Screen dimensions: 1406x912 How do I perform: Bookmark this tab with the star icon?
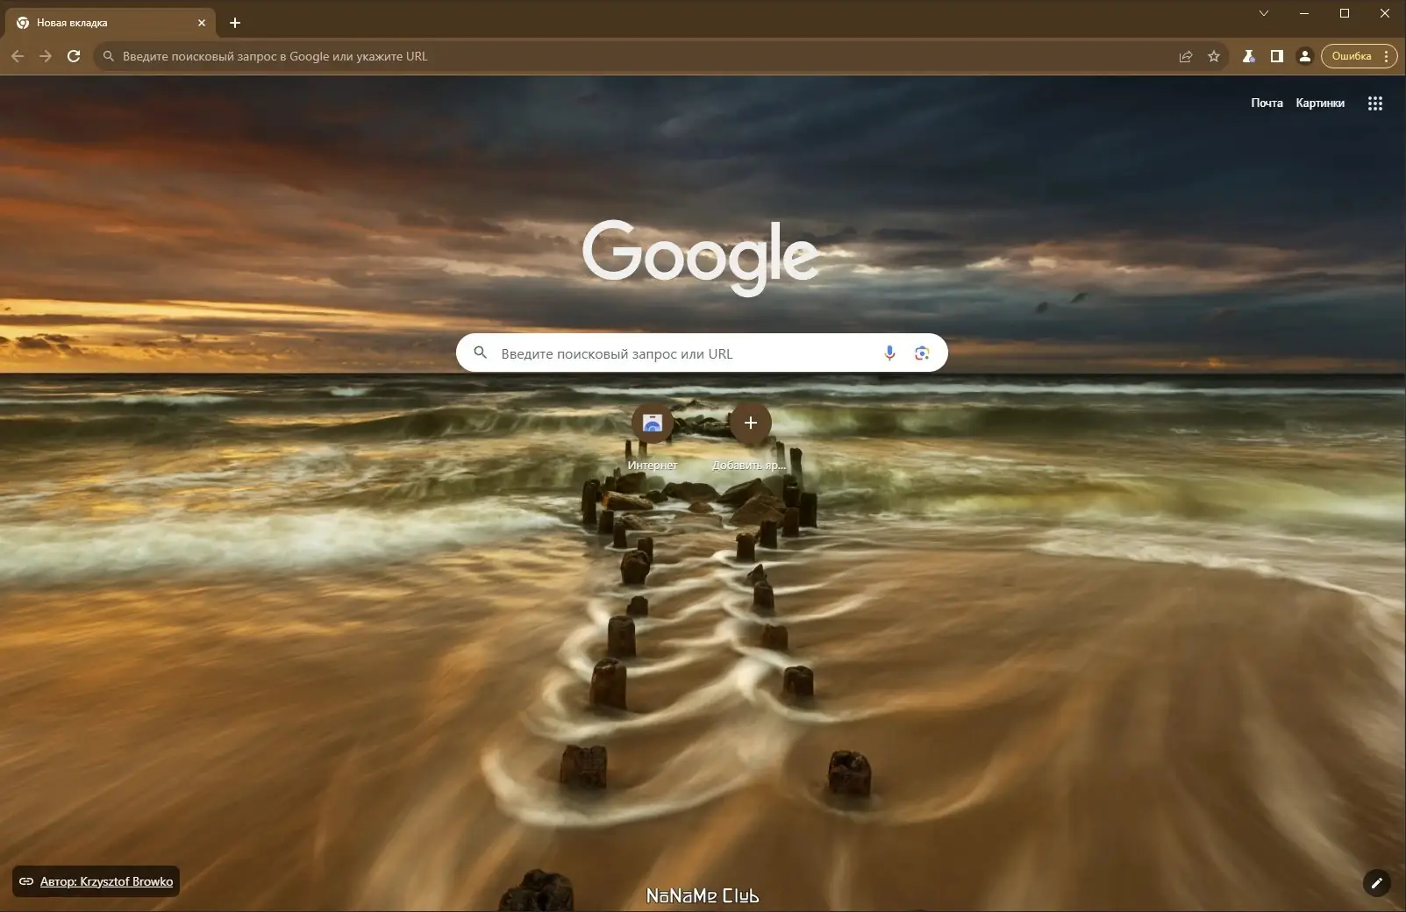(1214, 56)
